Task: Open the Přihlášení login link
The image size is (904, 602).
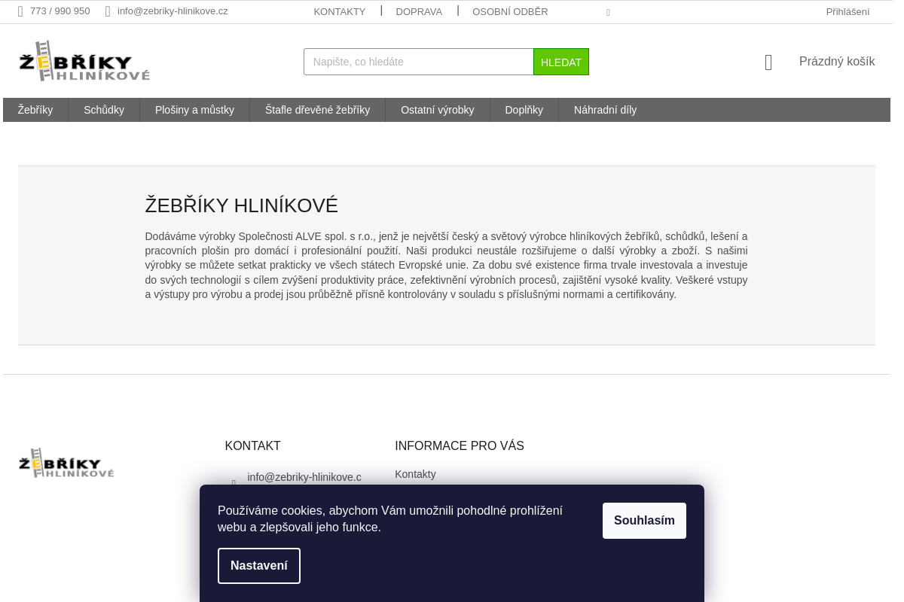Action: click(x=847, y=11)
